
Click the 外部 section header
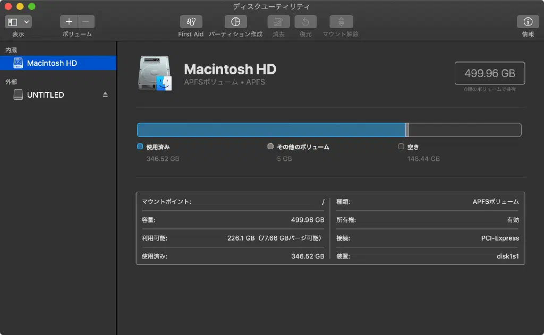(x=11, y=82)
